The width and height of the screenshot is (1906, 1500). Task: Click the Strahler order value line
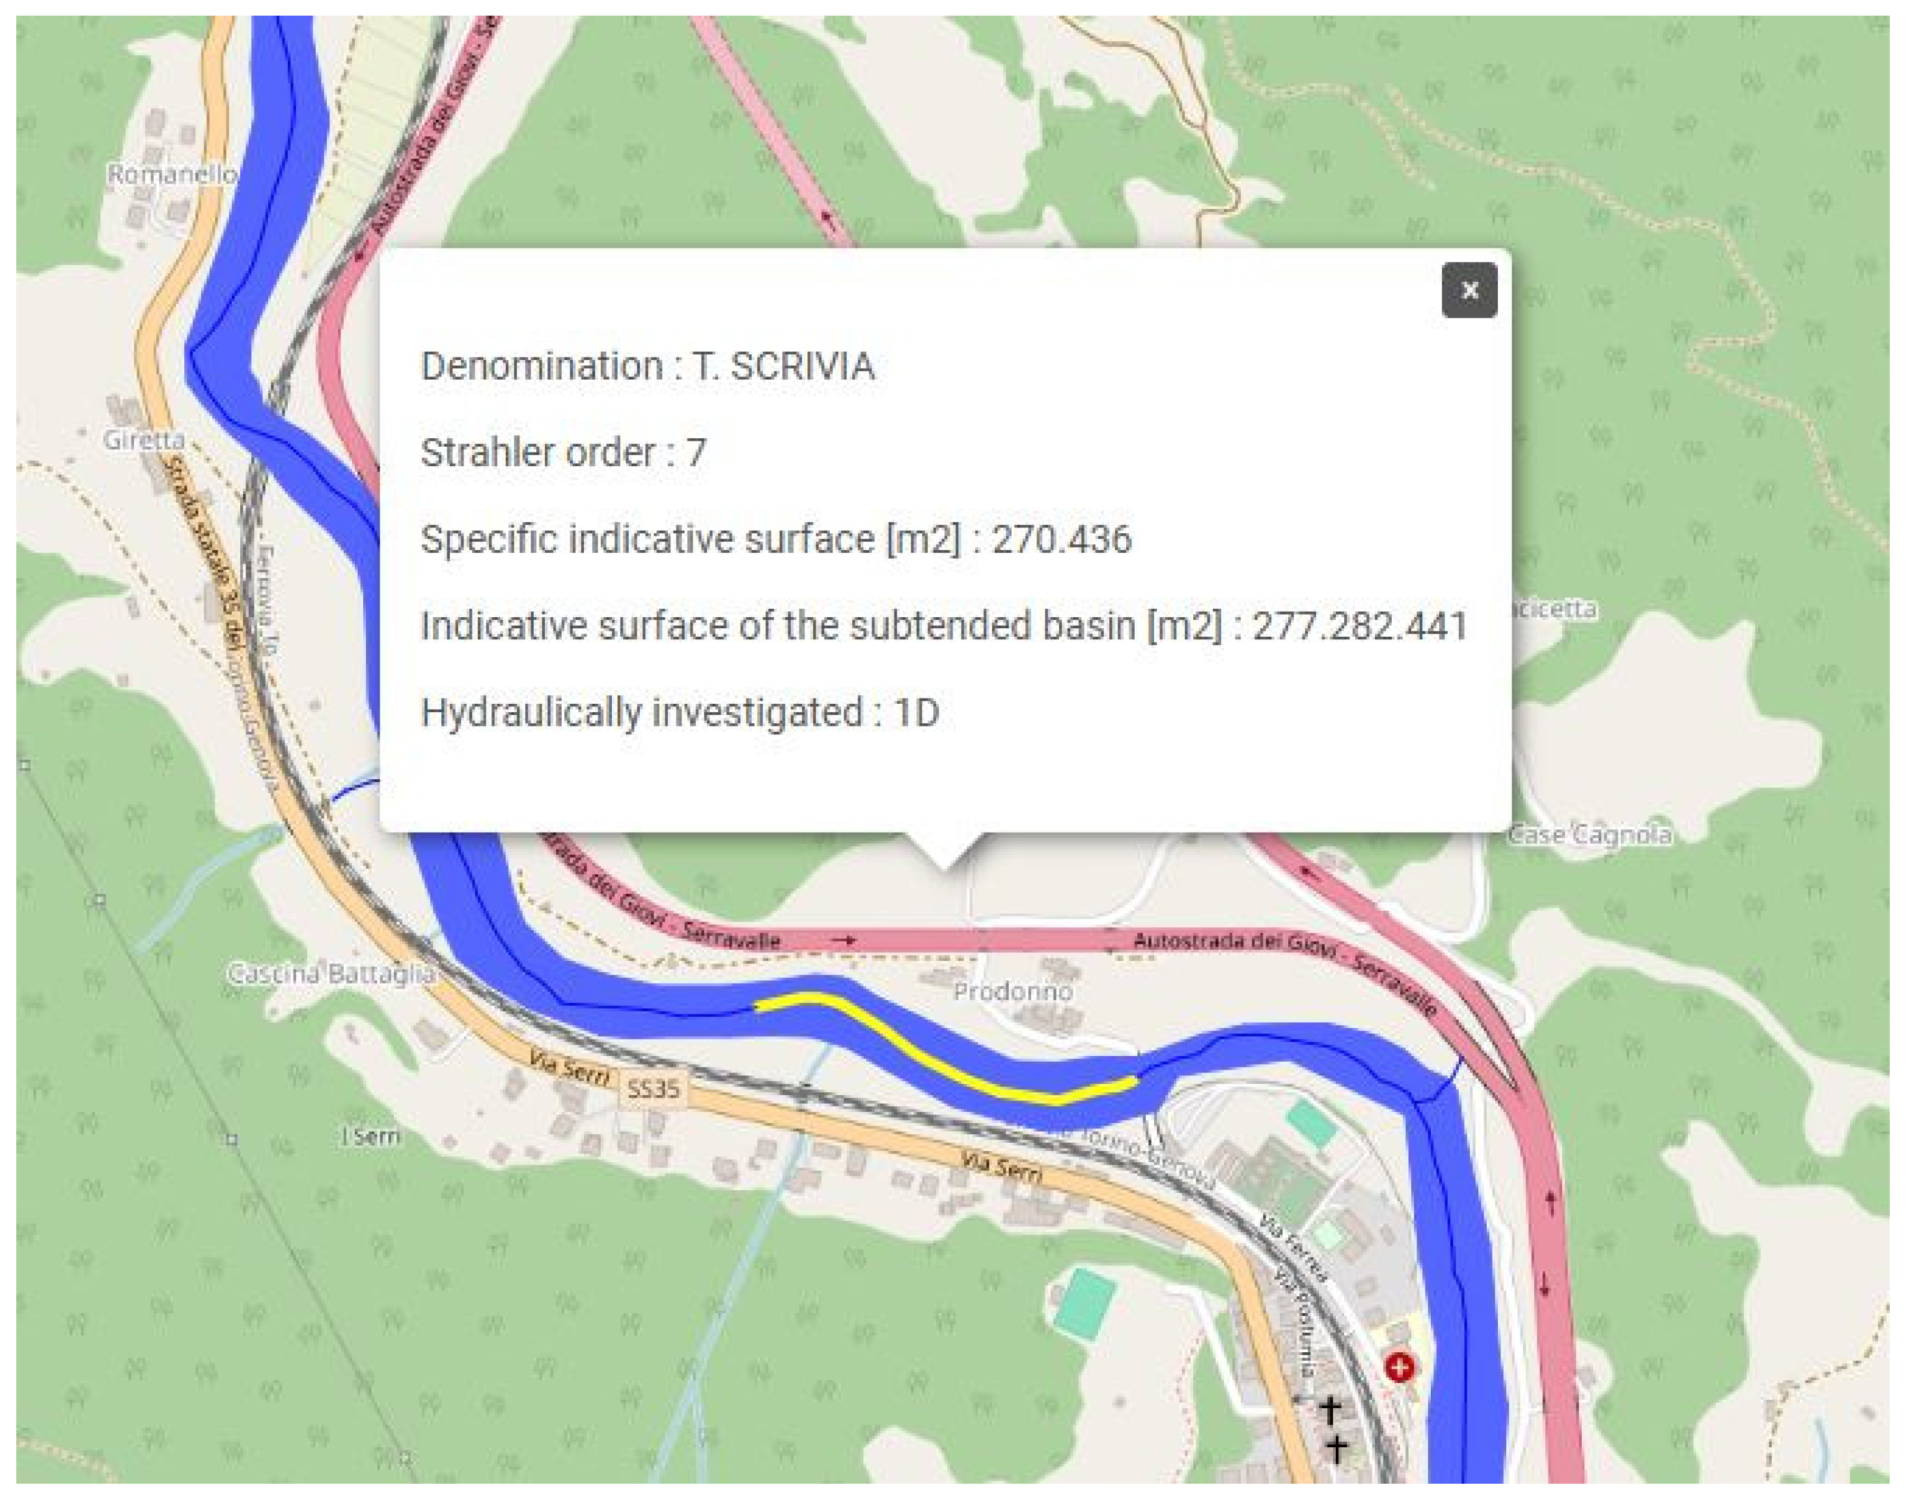[x=563, y=452]
